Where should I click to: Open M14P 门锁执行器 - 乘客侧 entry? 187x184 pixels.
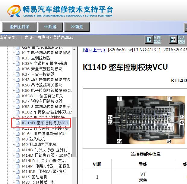click(46, 166)
